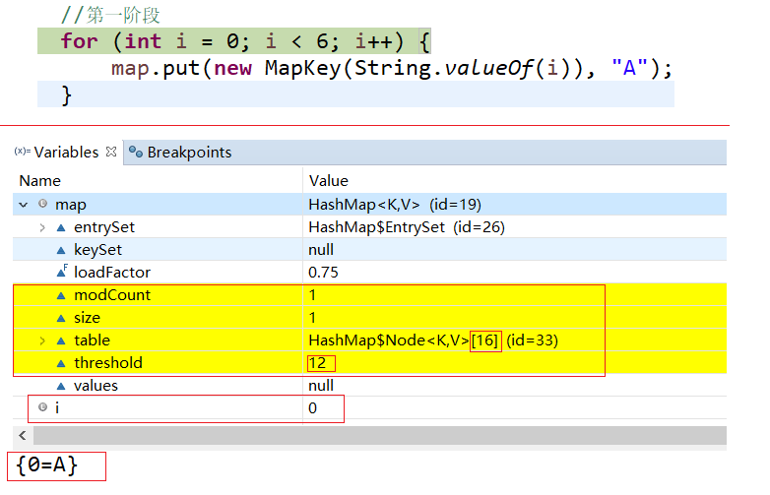This screenshot has height=495, width=770.
Task: Click the threshold value 12
Action: click(x=317, y=362)
